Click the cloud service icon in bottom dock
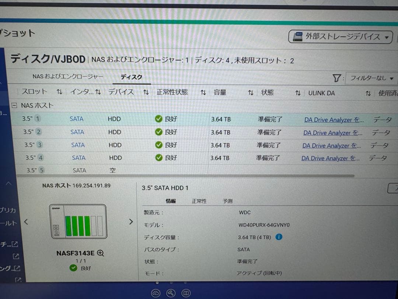Image resolution: width=398 pixels, height=299 pixels. coord(156,293)
